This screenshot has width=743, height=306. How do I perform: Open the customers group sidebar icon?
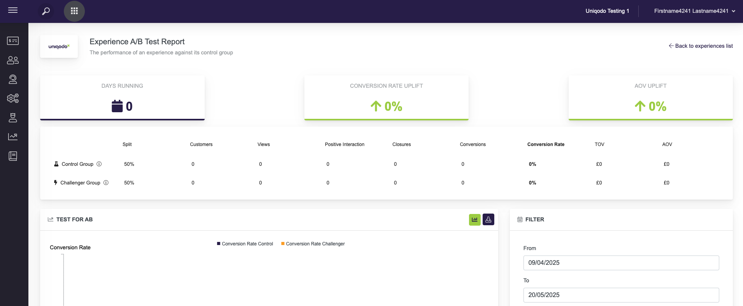click(13, 60)
